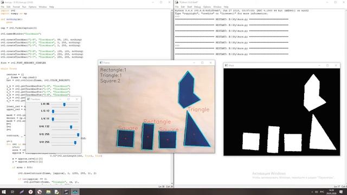
Task: Click the taskbar clock and date
Action: point(331,192)
